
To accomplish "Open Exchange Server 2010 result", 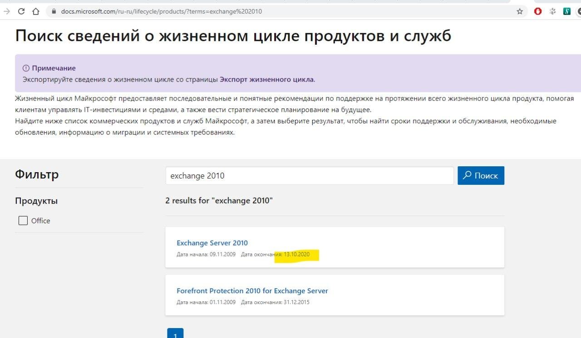I will 212,243.
